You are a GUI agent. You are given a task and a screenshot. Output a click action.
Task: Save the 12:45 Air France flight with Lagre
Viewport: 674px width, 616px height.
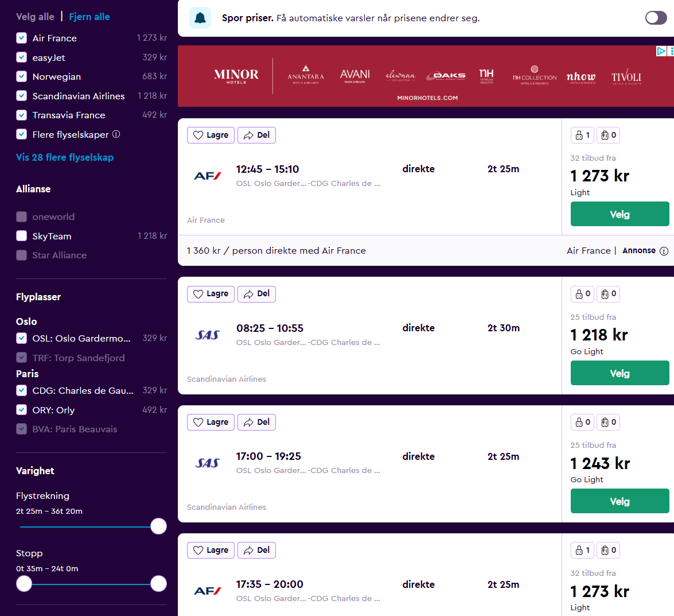pyautogui.click(x=211, y=135)
